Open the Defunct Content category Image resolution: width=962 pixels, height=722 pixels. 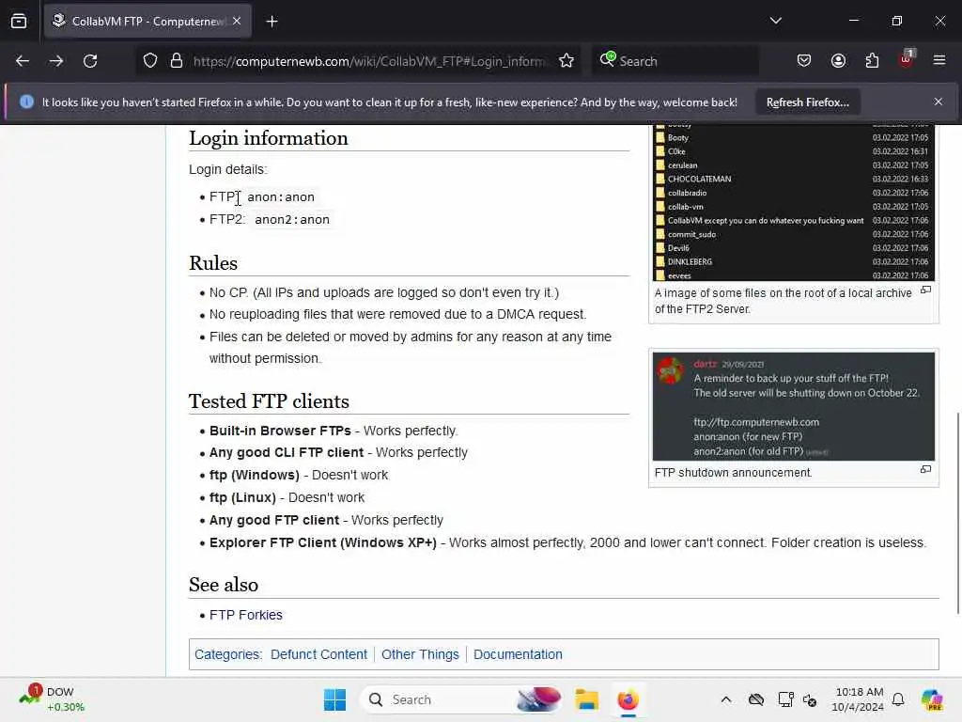[318, 654]
